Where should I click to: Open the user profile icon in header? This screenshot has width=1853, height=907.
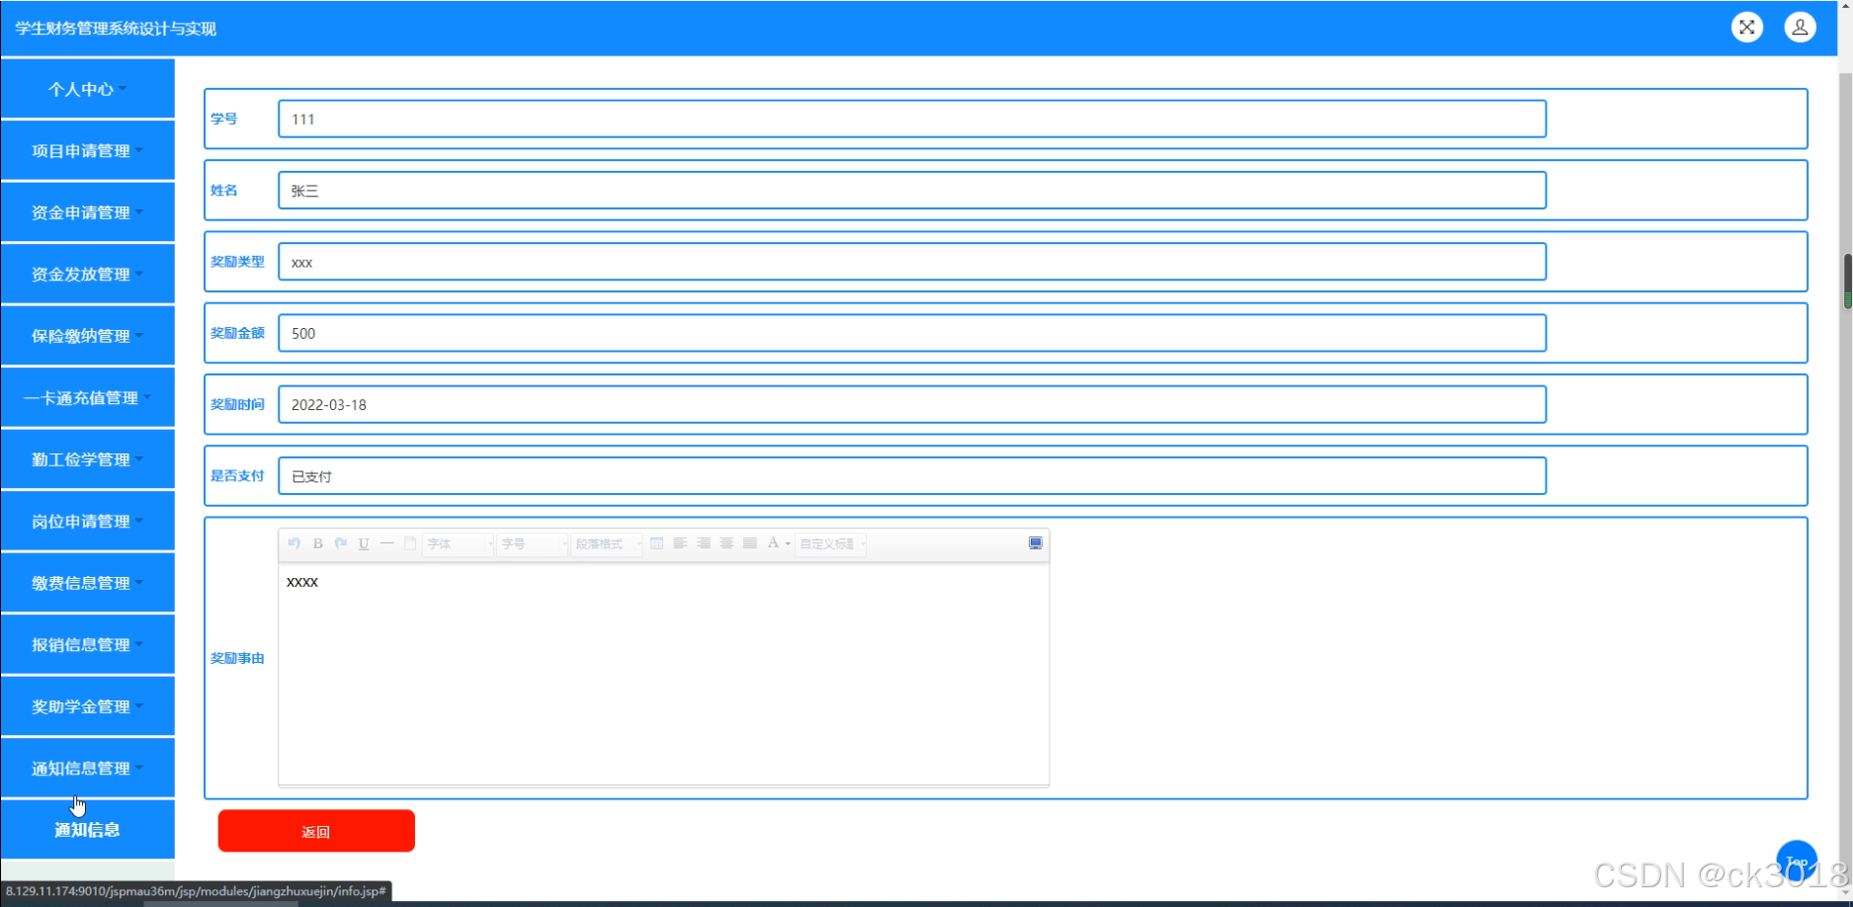tap(1800, 28)
